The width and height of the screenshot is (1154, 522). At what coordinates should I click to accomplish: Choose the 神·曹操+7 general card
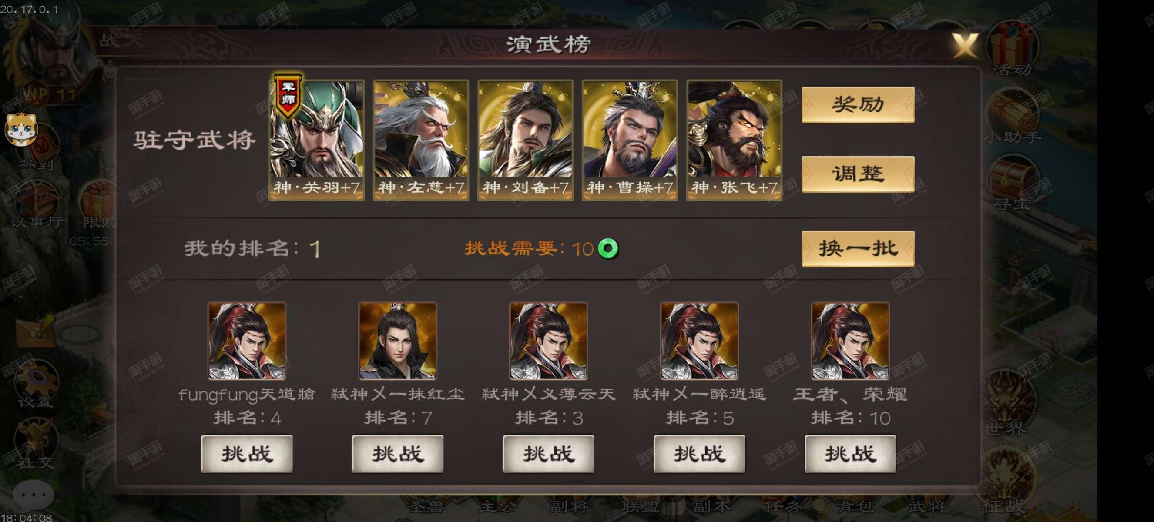tap(630, 139)
